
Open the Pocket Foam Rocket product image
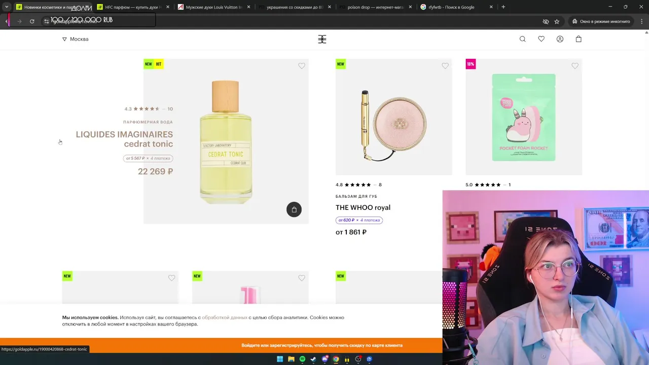point(524,117)
